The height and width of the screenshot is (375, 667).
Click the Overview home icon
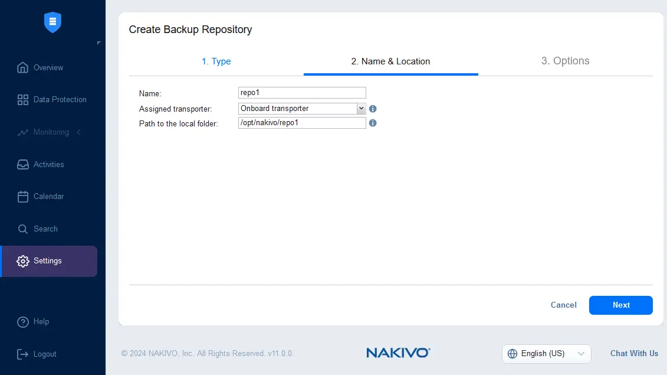coord(22,67)
